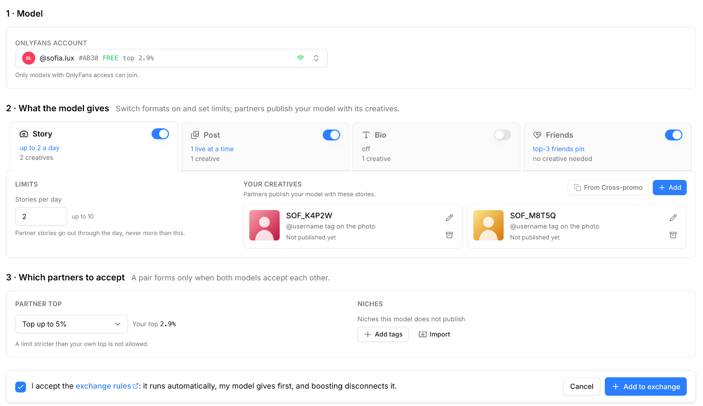Cancel the exchange setup

(x=581, y=387)
